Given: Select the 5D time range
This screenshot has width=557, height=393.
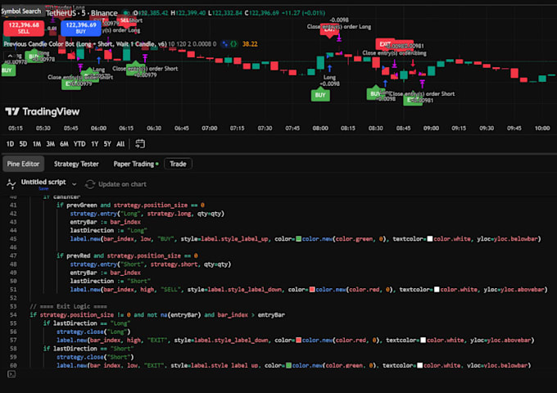Looking at the screenshot, I should 23,144.
